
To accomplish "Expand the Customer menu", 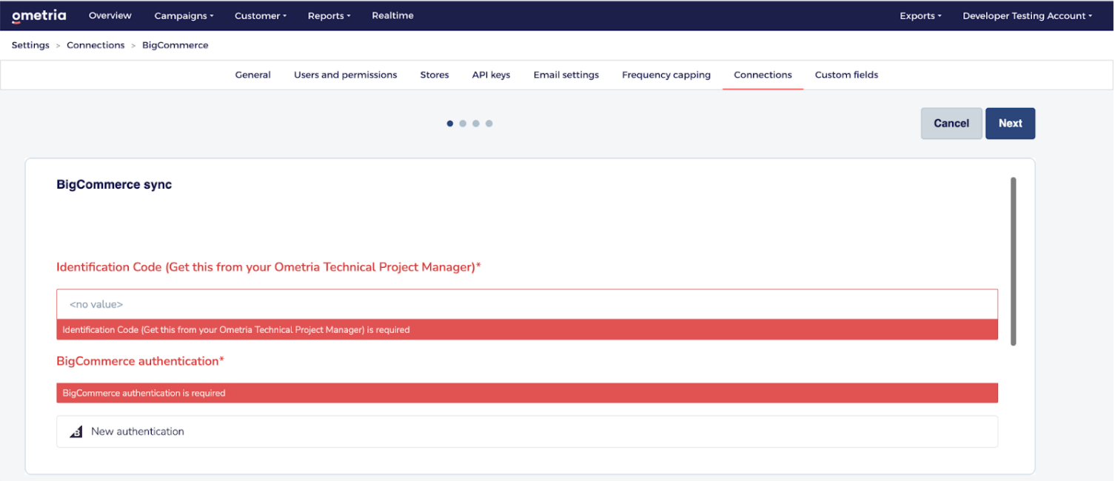I will point(261,16).
